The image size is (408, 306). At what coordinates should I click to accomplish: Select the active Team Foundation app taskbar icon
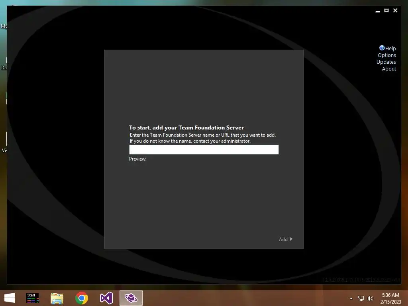(131, 298)
